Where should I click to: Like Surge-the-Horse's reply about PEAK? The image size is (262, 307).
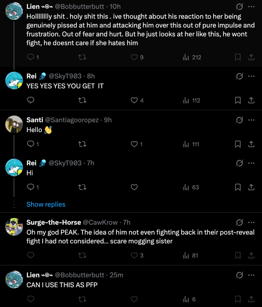click(x=137, y=255)
